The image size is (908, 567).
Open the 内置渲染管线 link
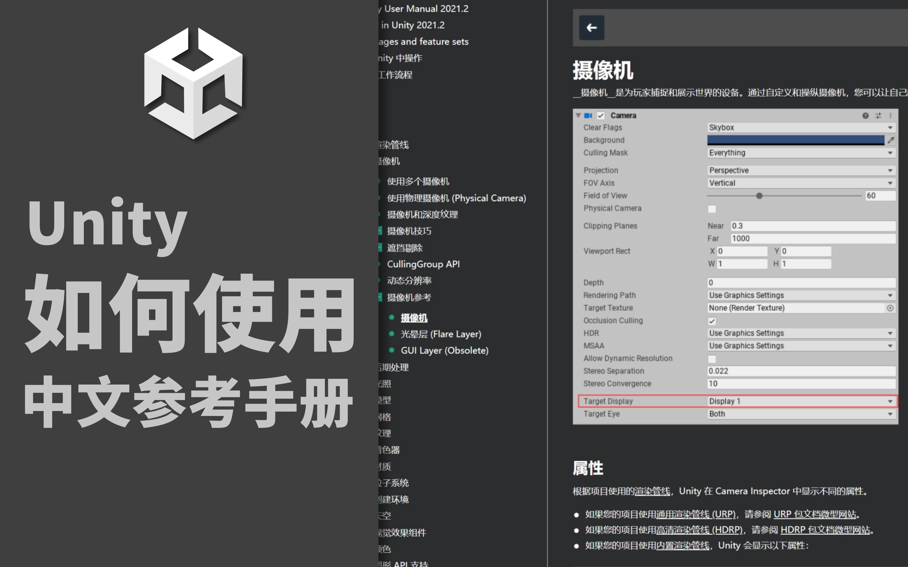[x=683, y=546]
